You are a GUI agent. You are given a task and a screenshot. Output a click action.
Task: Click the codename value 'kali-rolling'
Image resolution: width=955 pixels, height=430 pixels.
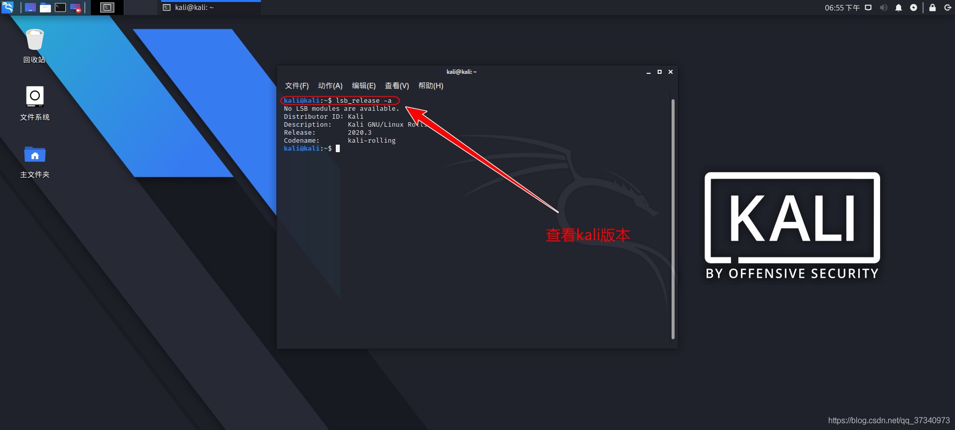(x=372, y=141)
